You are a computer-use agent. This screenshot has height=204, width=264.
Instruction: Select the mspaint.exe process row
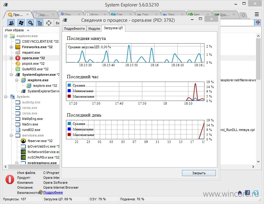coord(31,52)
